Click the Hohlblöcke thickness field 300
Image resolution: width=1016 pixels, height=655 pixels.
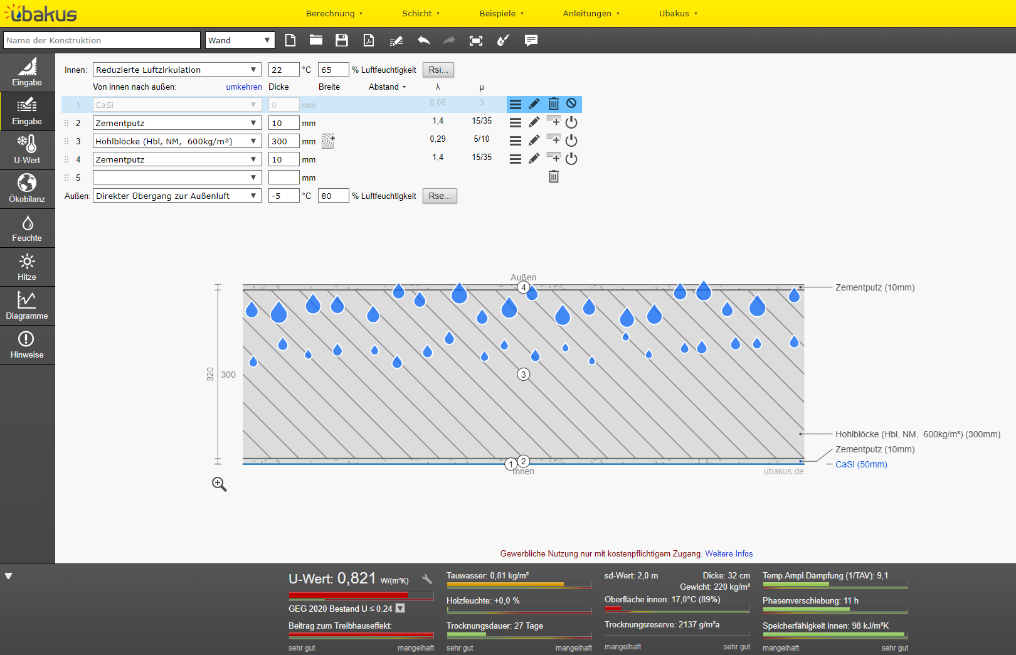tap(283, 141)
